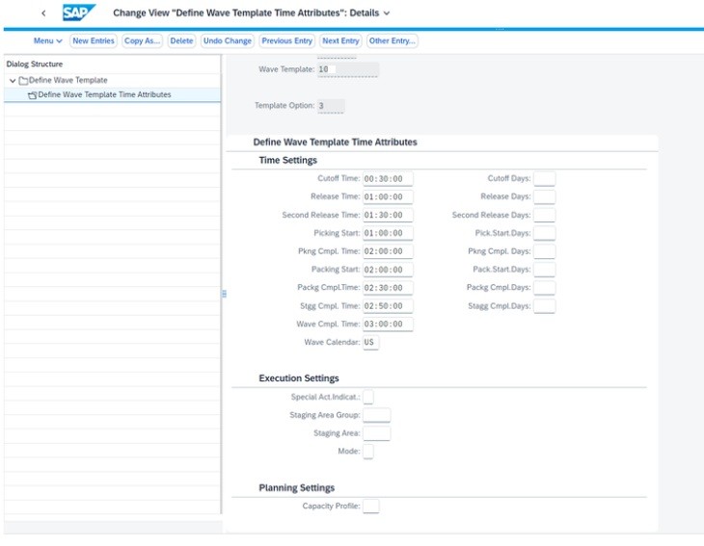Click the New Entries button

(94, 41)
